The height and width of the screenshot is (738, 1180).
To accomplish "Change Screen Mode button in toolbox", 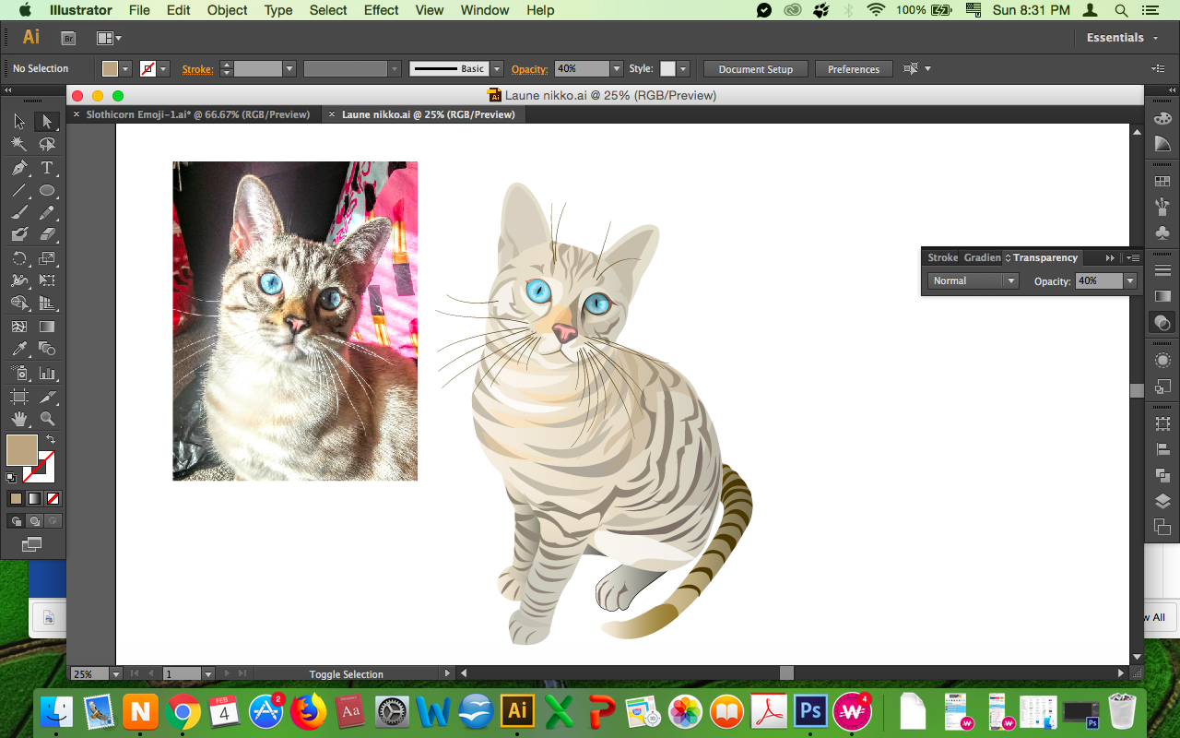I will point(32,545).
